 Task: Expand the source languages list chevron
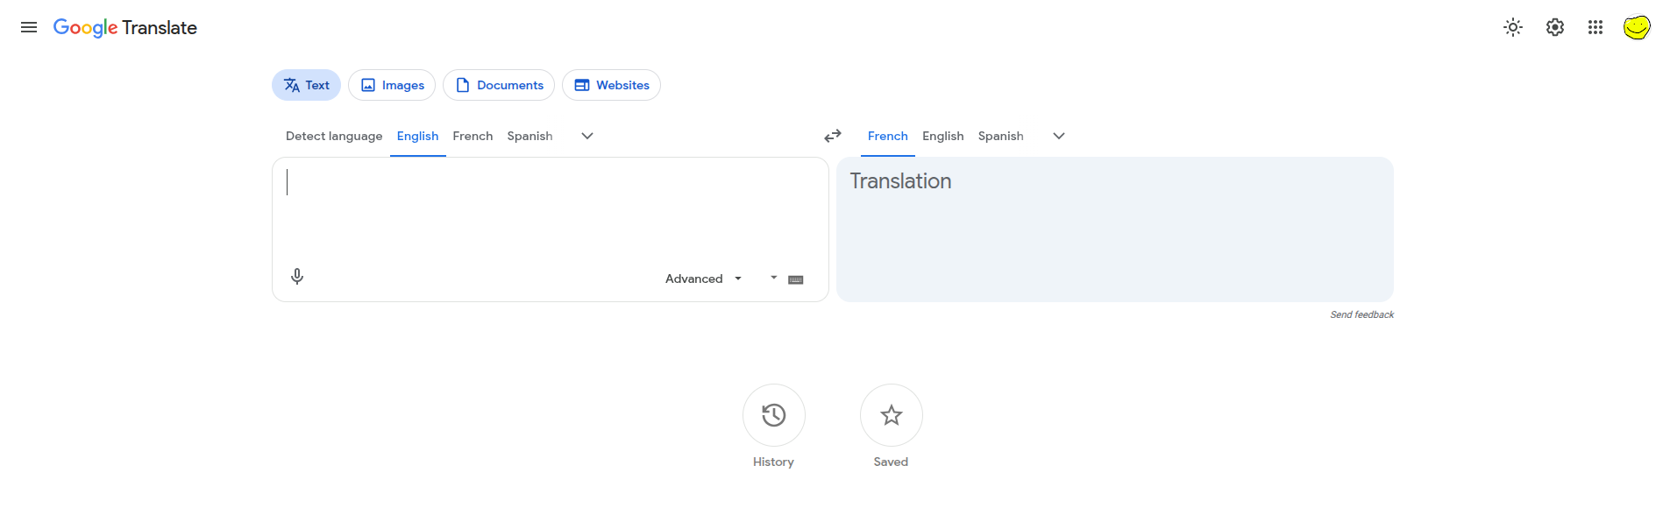coord(587,136)
